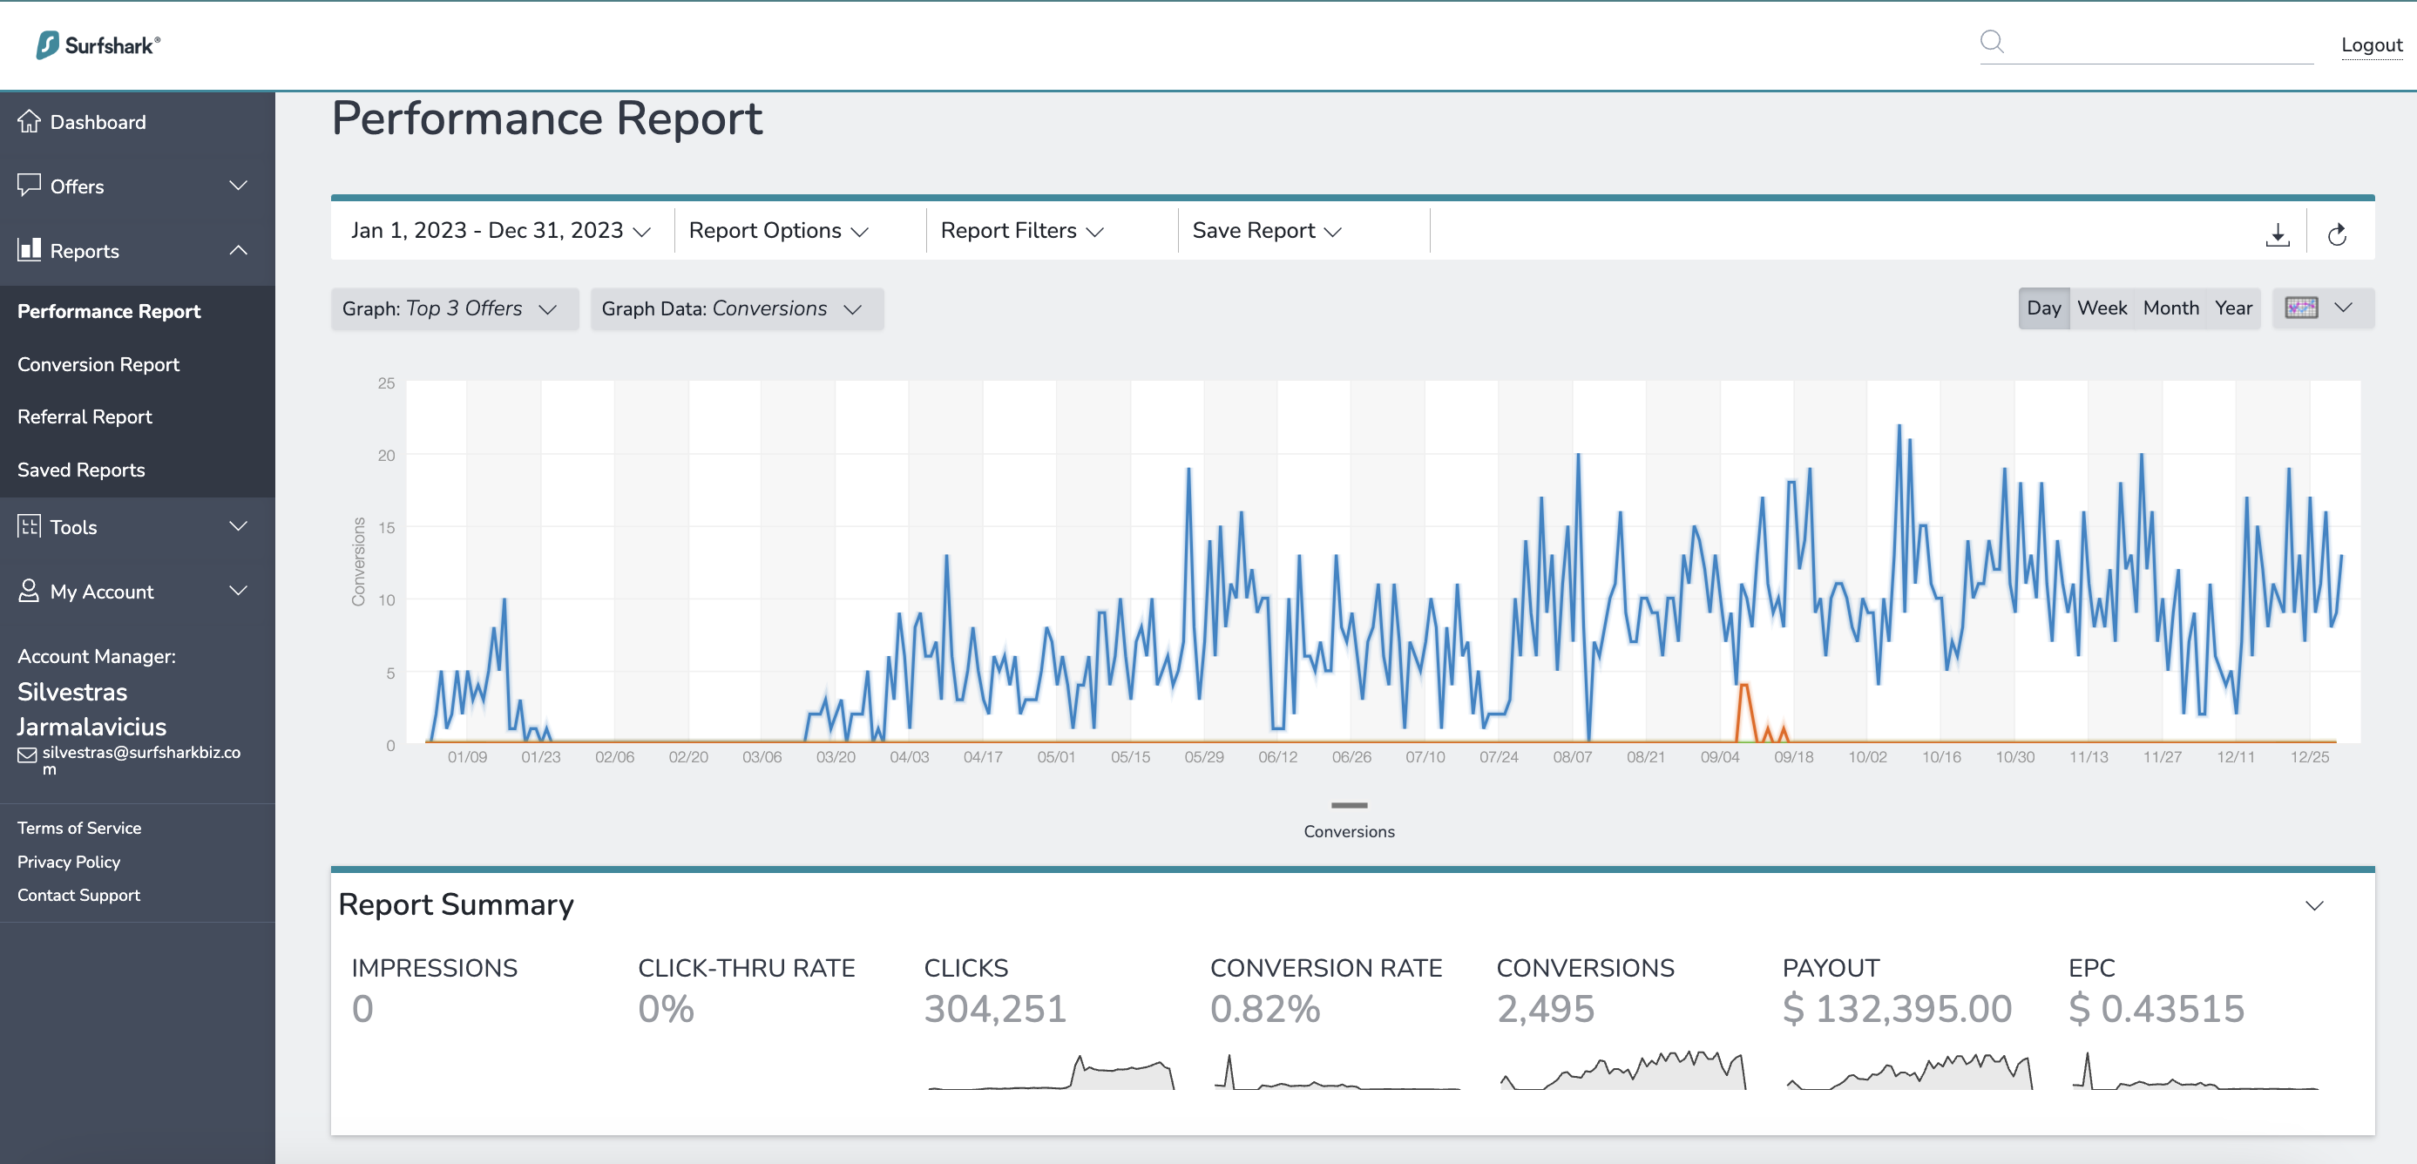Viewport: 2417px width, 1164px height.
Task: Open Saved Reports in sidebar
Action: point(82,470)
